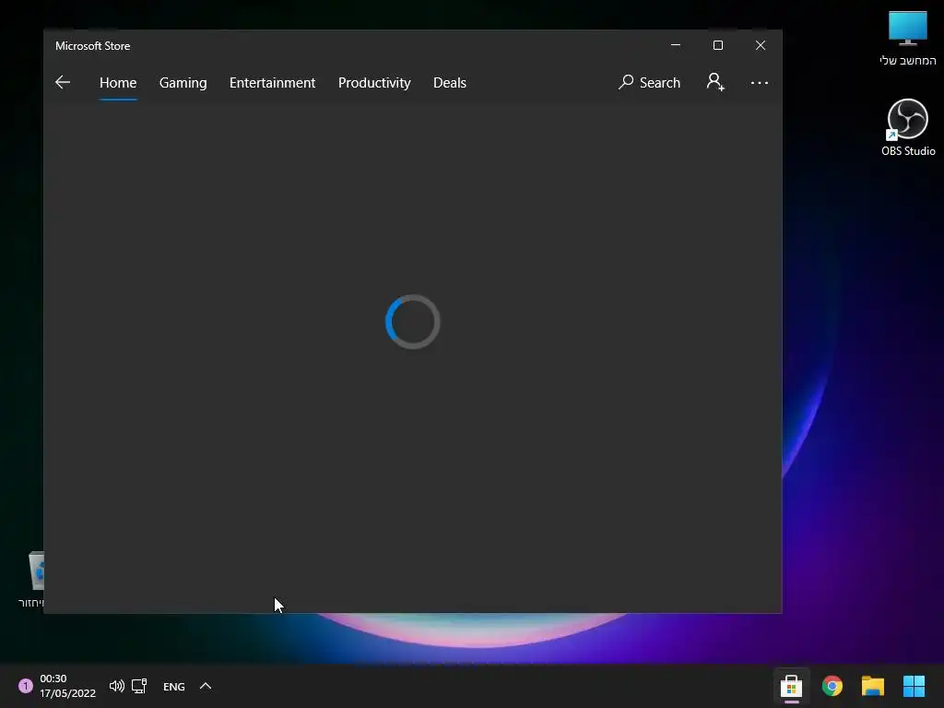Launch Google Chrome from taskbar

pyautogui.click(x=832, y=686)
